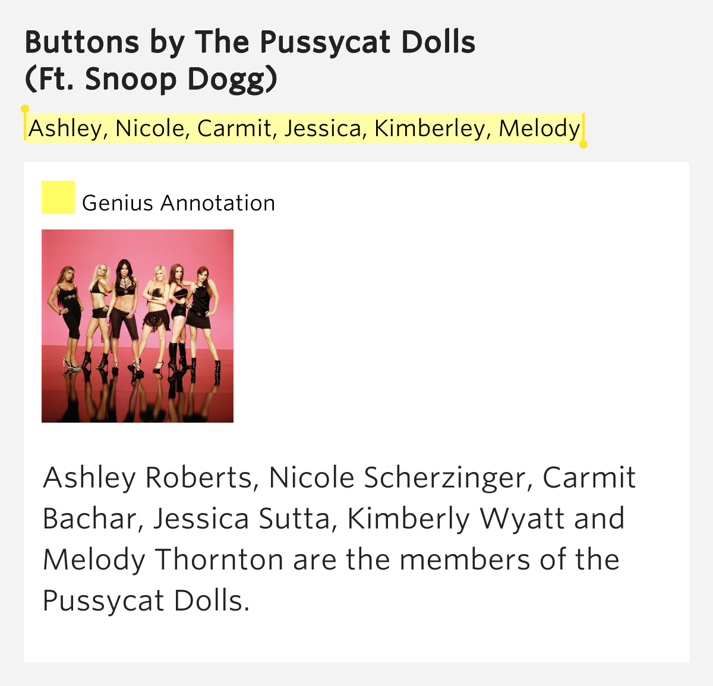
Task: Open the Pussycat Dolls group photo thumbnail
Action: click(137, 326)
